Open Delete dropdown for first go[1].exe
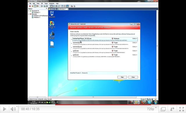Screen dimensions: 186x113 (135, 51)
